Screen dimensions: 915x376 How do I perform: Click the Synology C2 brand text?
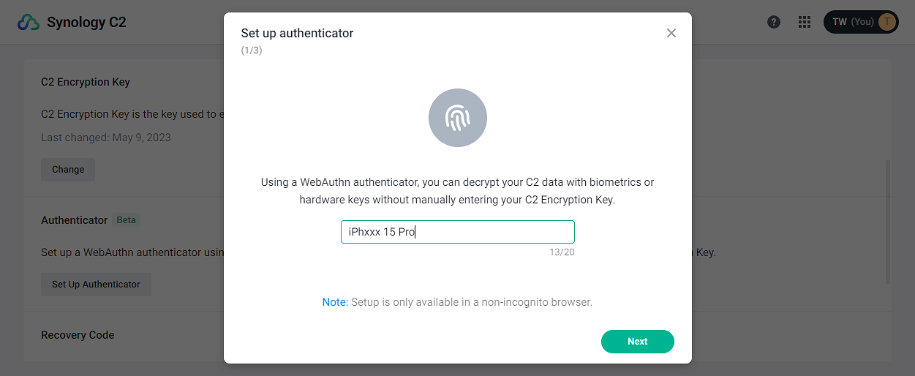86,23
